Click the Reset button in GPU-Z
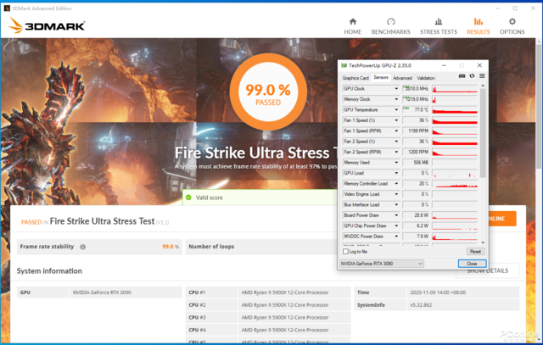 pos(475,252)
